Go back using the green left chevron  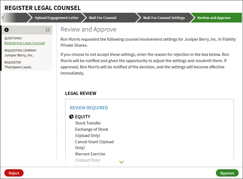click(3, 18)
